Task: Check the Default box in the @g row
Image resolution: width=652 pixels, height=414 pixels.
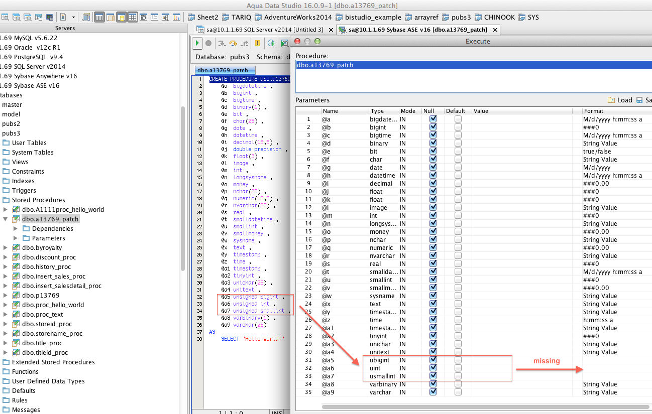Action: pyautogui.click(x=458, y=167)
